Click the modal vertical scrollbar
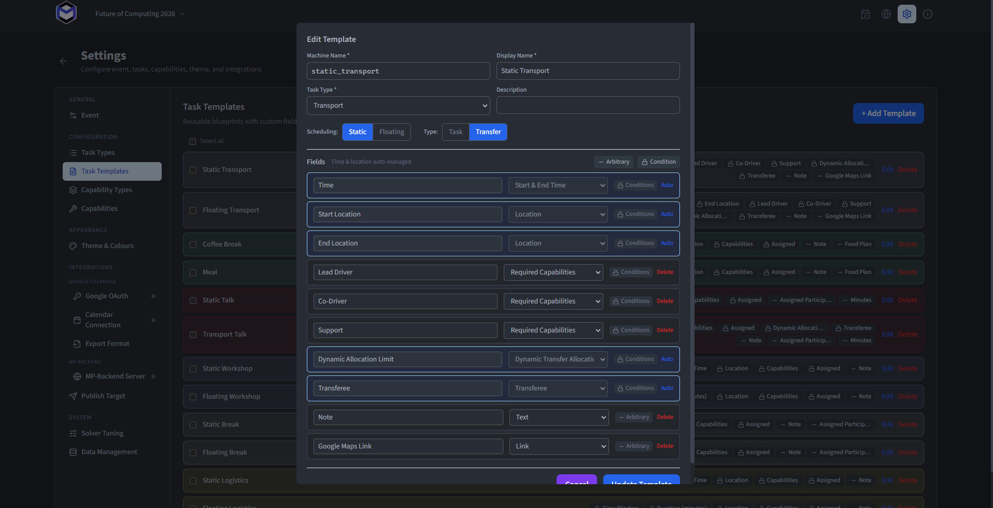993x508 pixels. tap(692, 243)
